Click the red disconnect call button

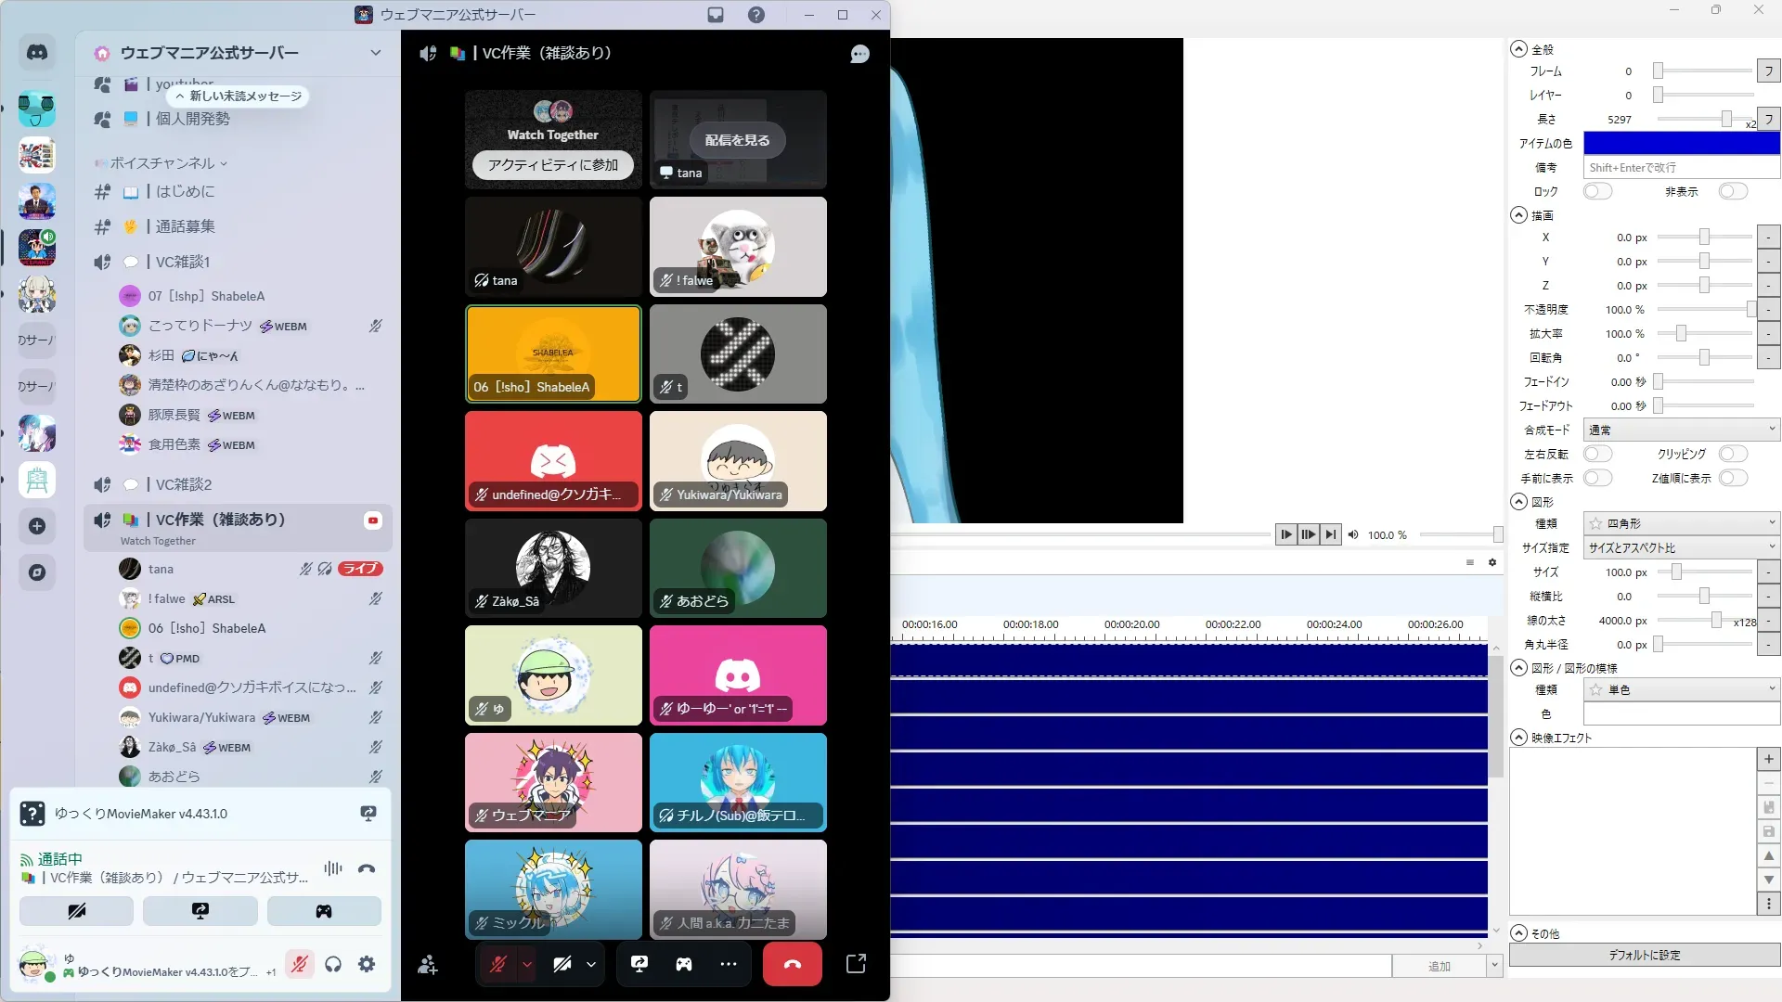coord(792,964)
